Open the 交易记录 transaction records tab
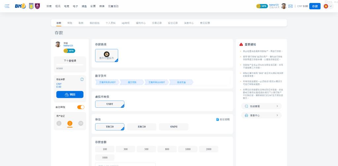This screenshot has width=338, height=166. (157, 23)
